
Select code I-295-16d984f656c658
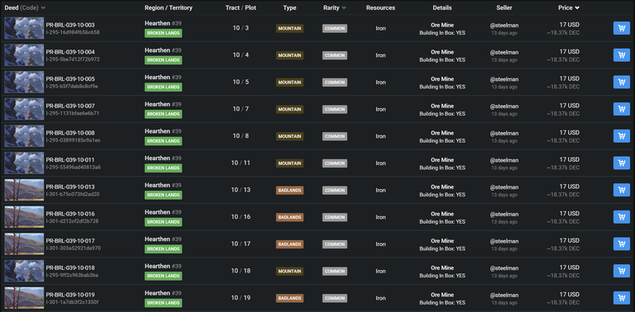pos(73,32)
